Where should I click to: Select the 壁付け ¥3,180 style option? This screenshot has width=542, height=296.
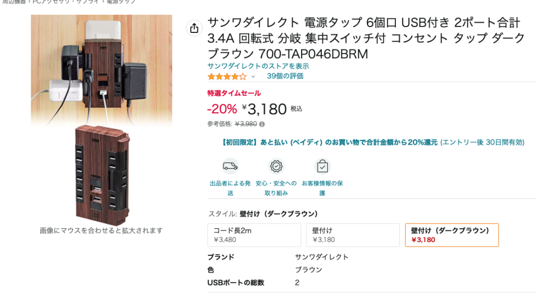point(353,235)
